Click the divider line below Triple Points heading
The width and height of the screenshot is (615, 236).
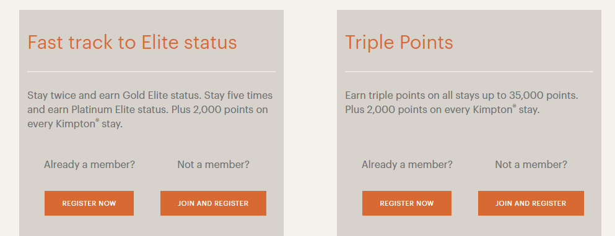click(469, 72)
